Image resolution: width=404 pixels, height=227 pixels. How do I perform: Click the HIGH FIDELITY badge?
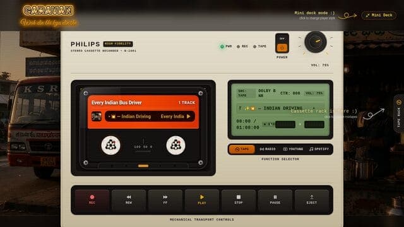pyautogui.click(x=118, y=44)
